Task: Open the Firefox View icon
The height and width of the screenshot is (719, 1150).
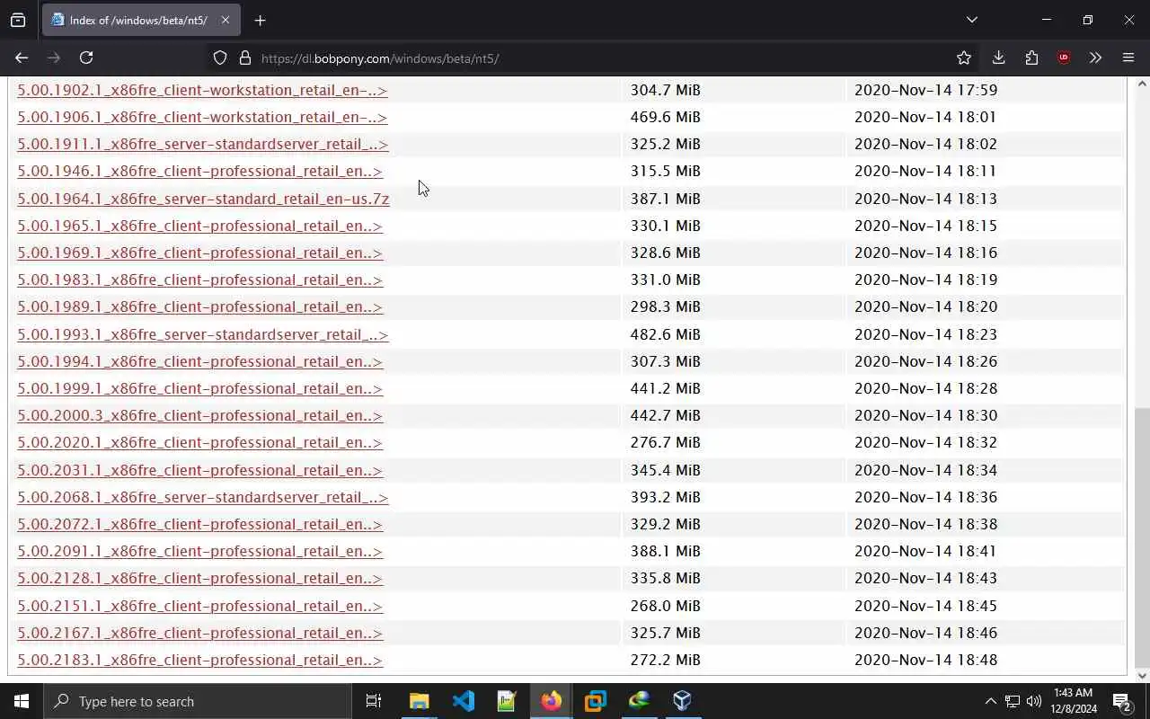Action: [x=18, y=20]
